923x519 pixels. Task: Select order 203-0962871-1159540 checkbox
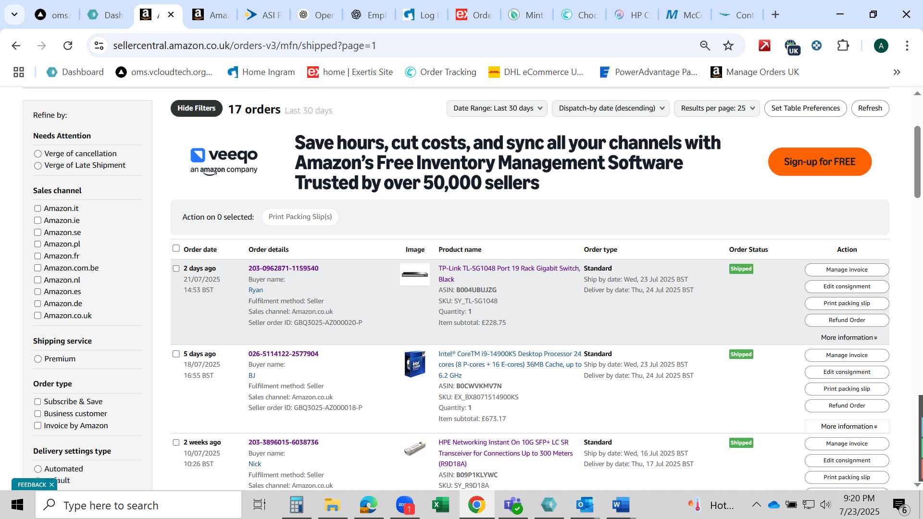tap(176, 269)
